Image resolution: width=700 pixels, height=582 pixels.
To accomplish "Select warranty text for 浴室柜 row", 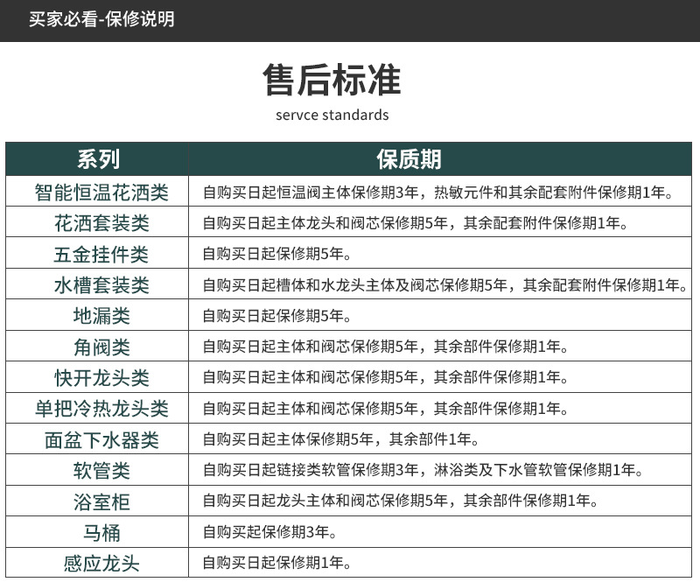I will pyautogui.click(x=401, y=501).
